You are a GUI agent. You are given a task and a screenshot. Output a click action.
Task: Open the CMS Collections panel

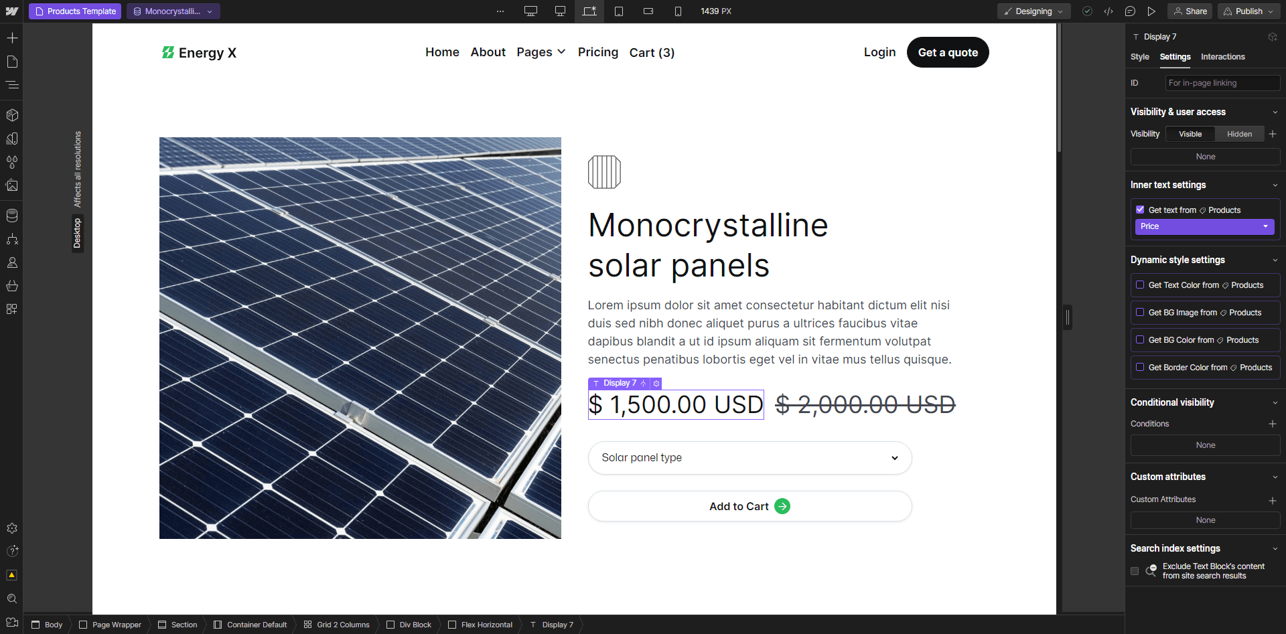click(x=12, y=215)
